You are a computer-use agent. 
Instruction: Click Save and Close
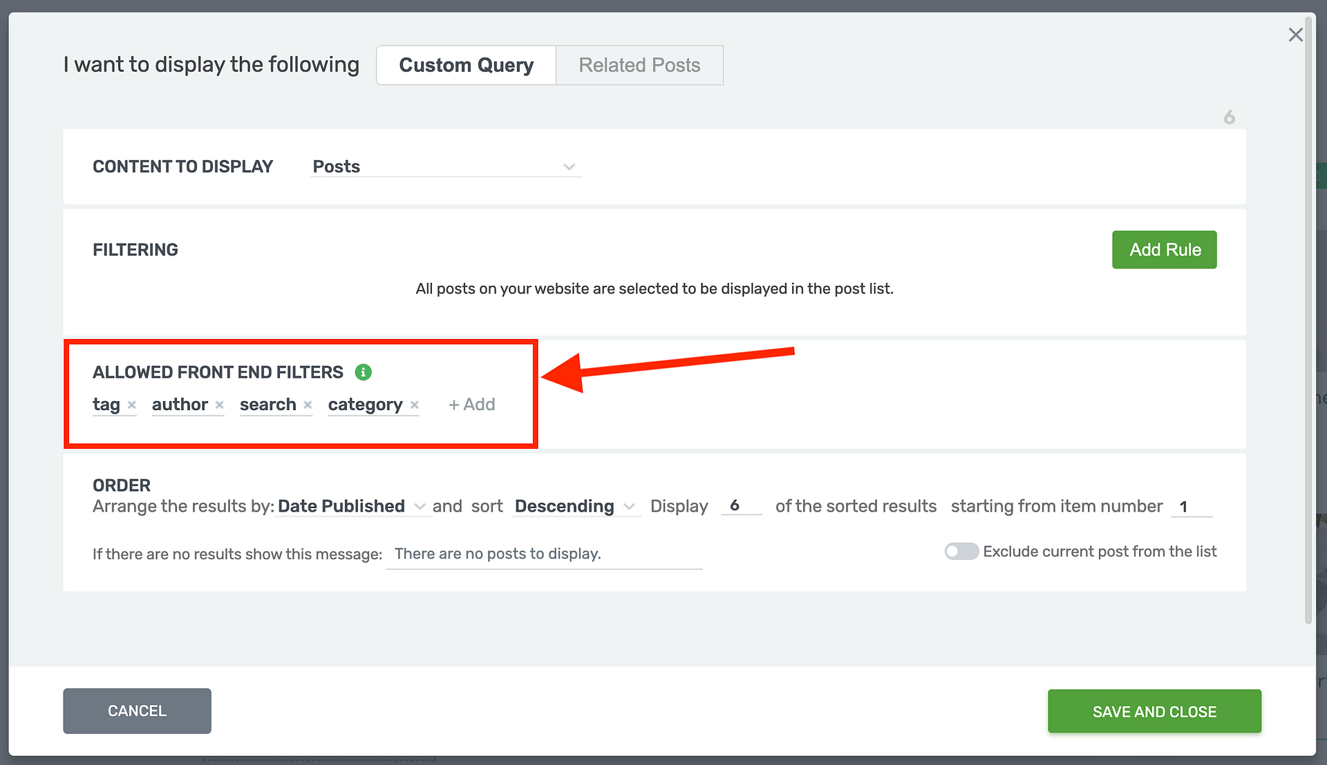1154,711
